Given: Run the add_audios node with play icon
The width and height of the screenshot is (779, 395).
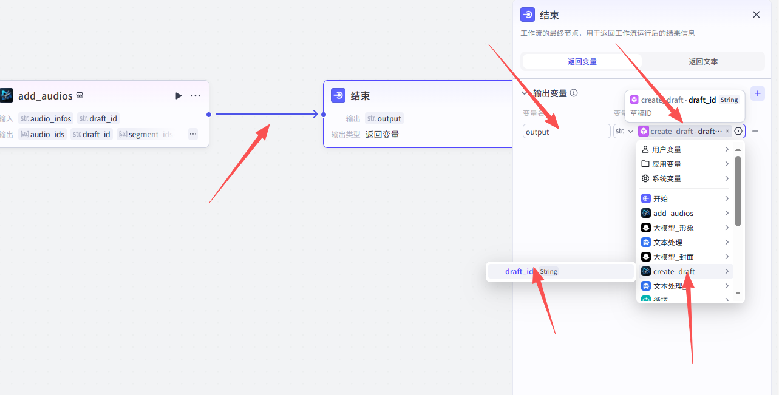Looking at the screenshot, I should (x=179, y=96).
